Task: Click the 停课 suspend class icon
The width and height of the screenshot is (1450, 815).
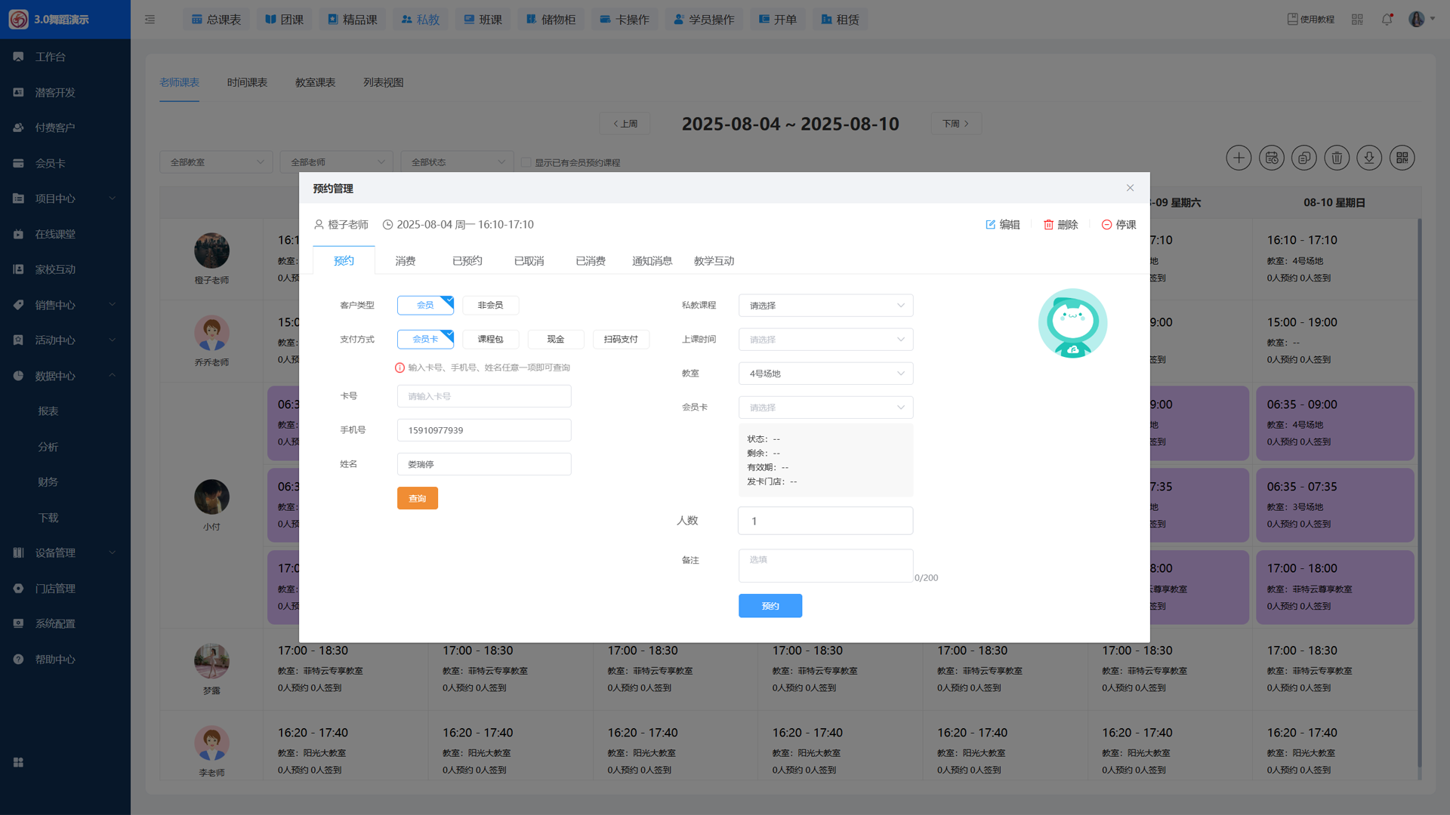Action: tap(1106, 225)
